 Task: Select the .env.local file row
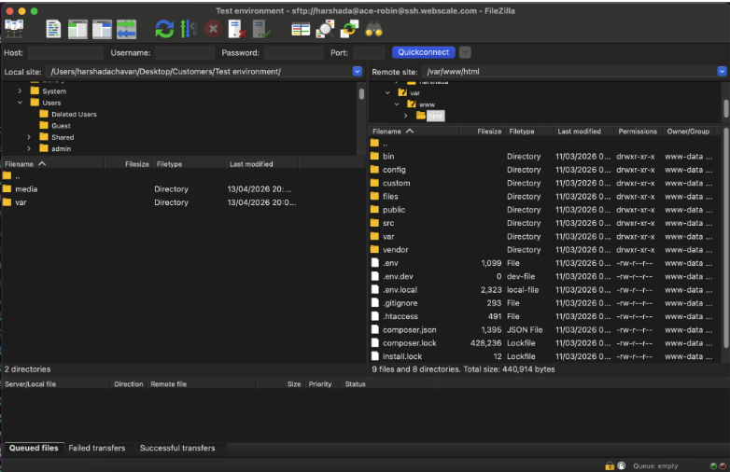click(x=545, y=290)
